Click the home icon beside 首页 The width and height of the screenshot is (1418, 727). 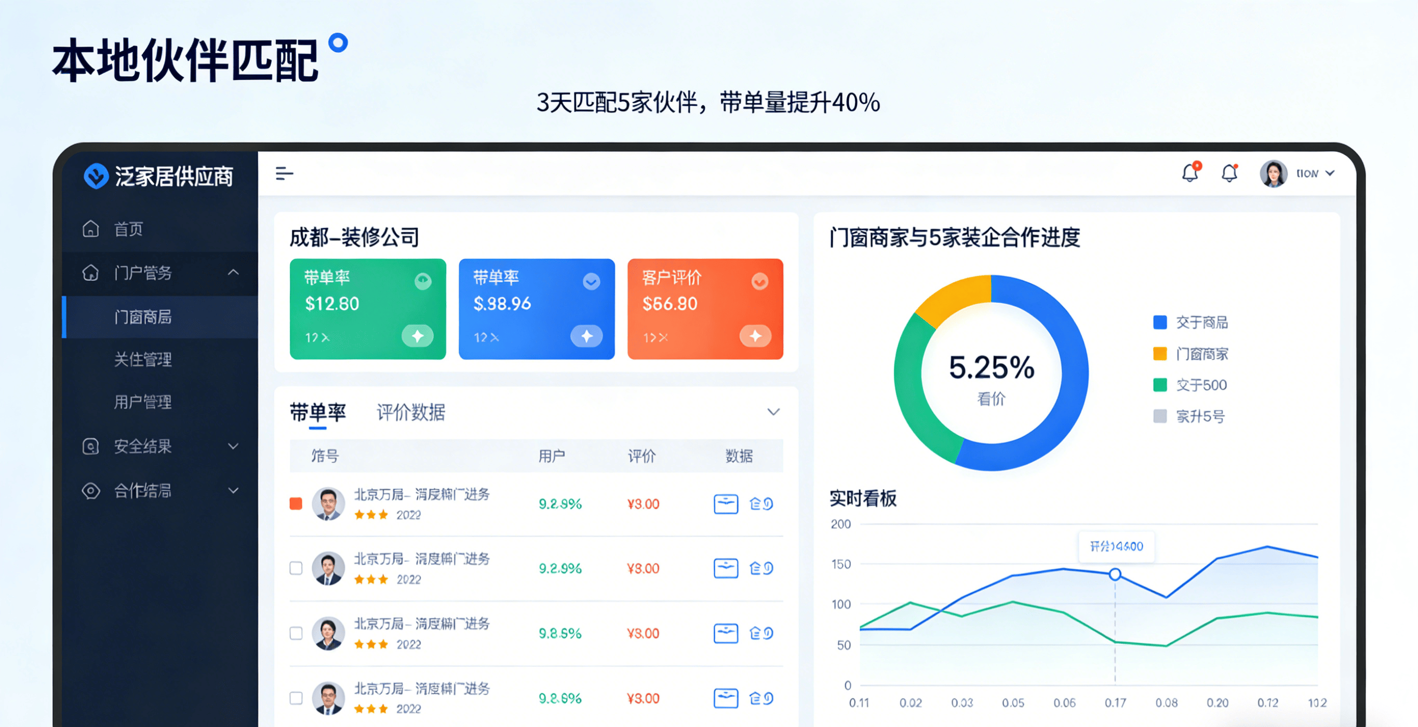coord(91,228)
